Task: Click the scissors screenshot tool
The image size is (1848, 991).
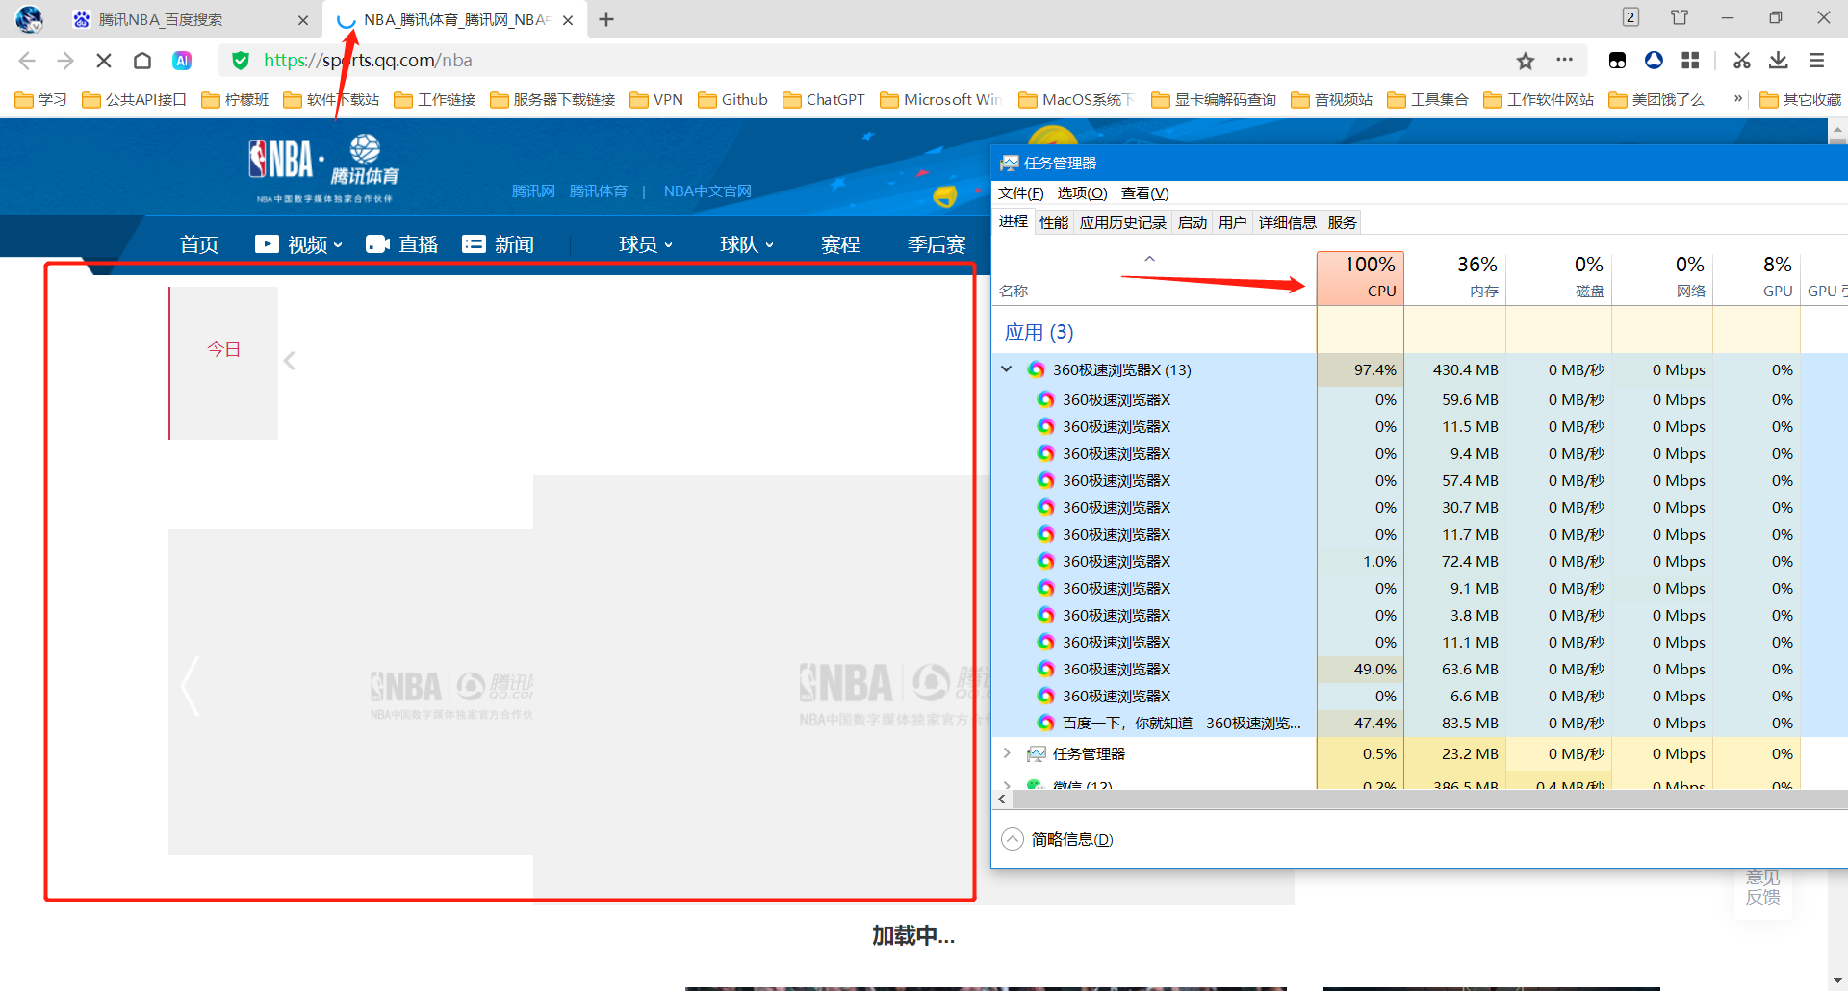Action: 1742,61
